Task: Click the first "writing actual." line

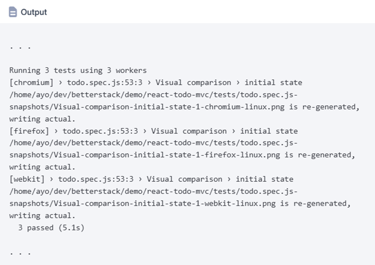Action: coord(42,119)
